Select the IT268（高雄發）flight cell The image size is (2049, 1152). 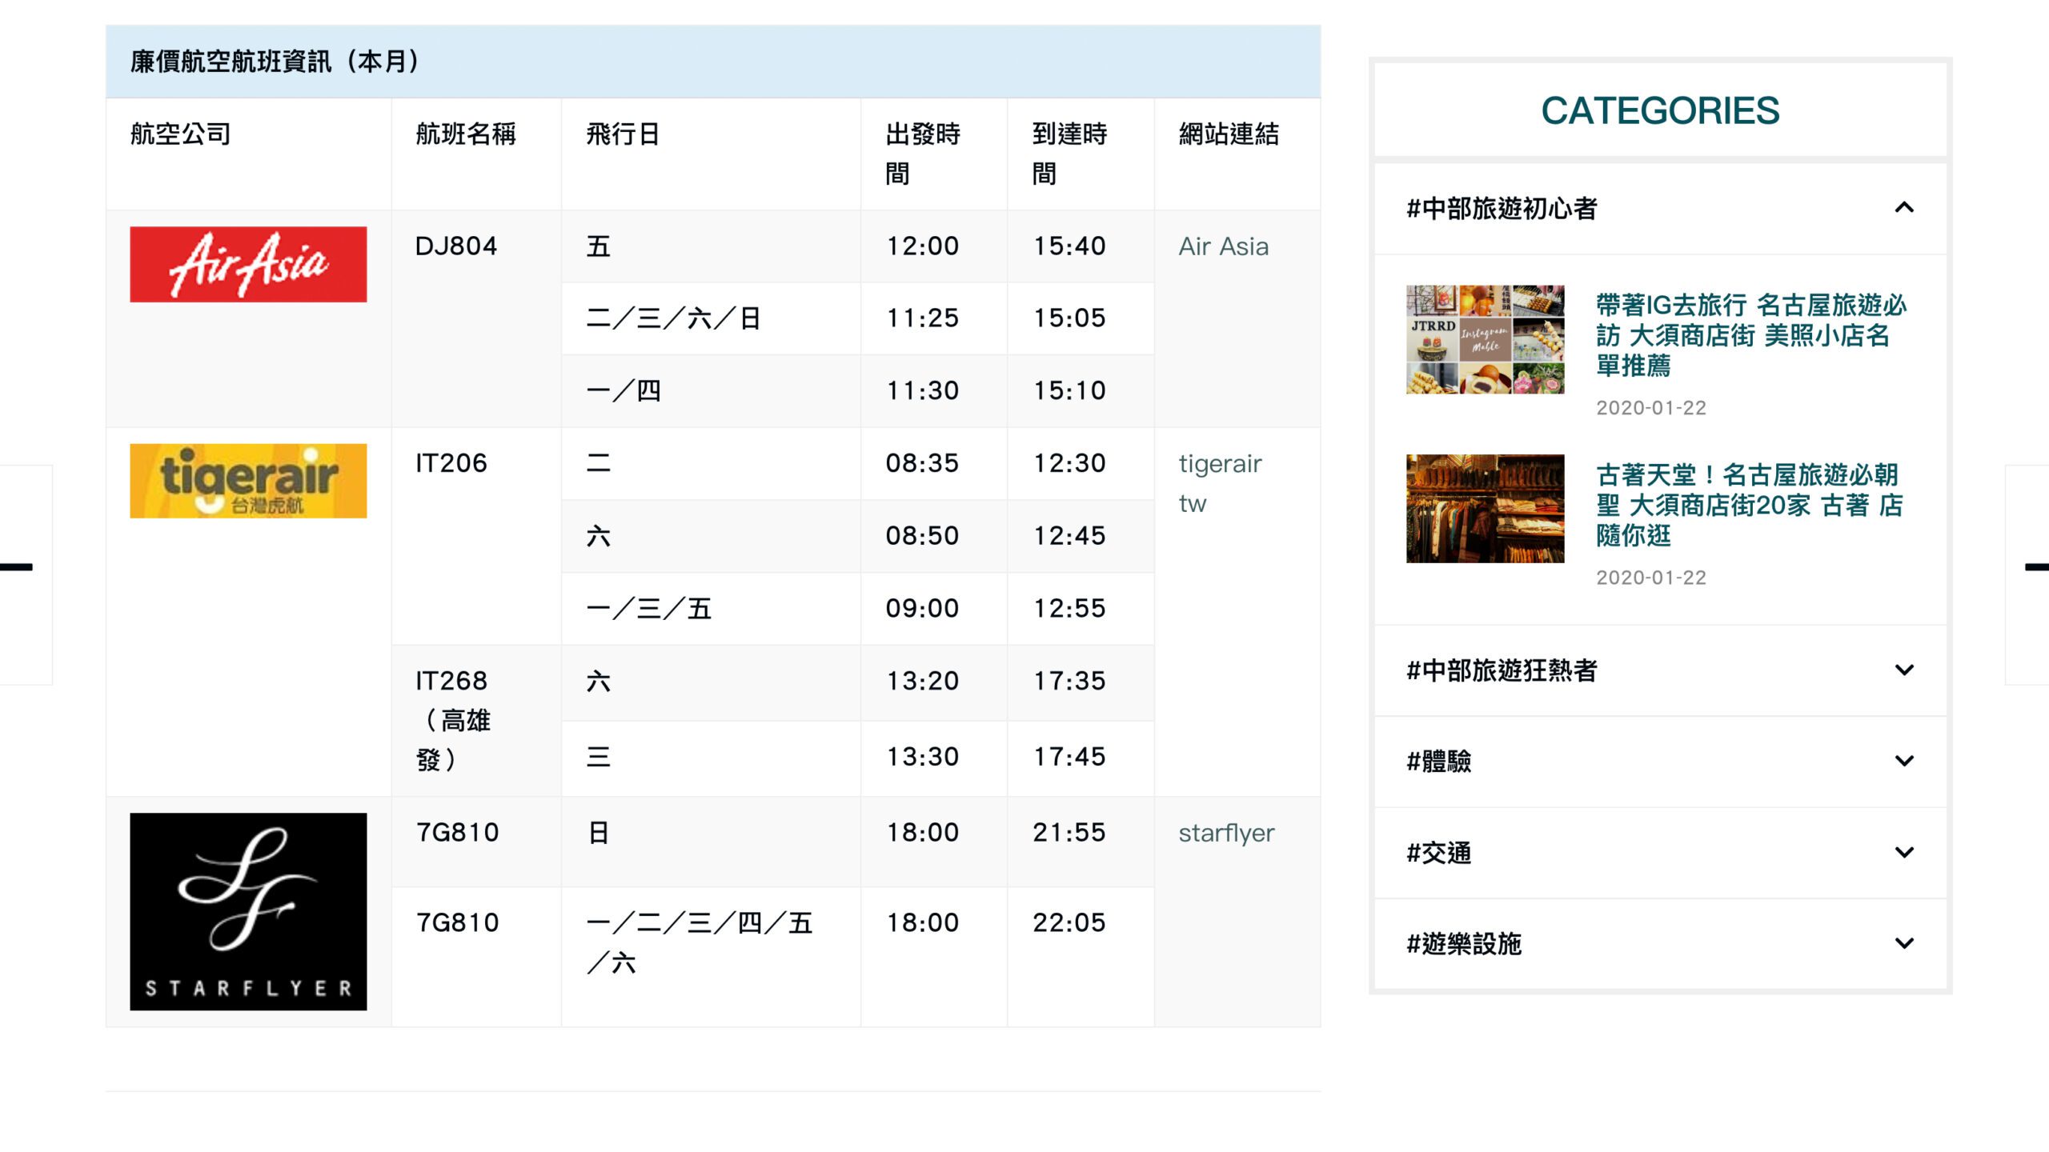click(x=476, y=720)
